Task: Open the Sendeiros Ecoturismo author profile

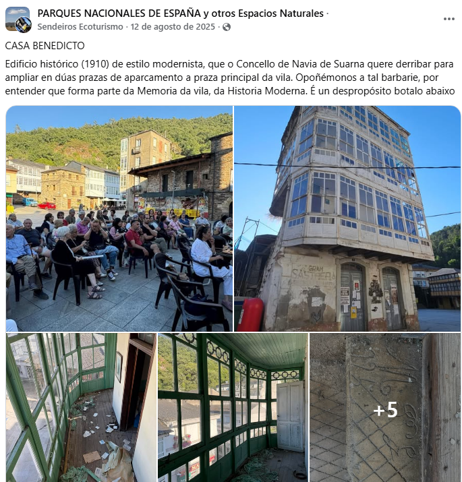Action: tap(80, 27)
